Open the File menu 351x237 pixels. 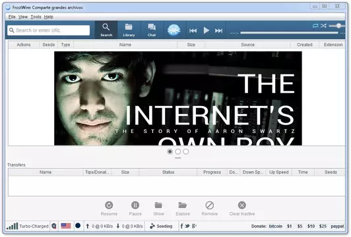[12, 16]
